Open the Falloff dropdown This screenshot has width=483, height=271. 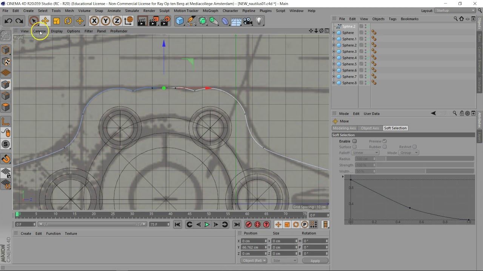pyautogui.click(x=365, y=153)
